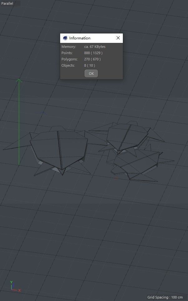This screenshot has width=188, height=301.
Task: Click the Objects: label in the dialog
Action: click(68, 65)
